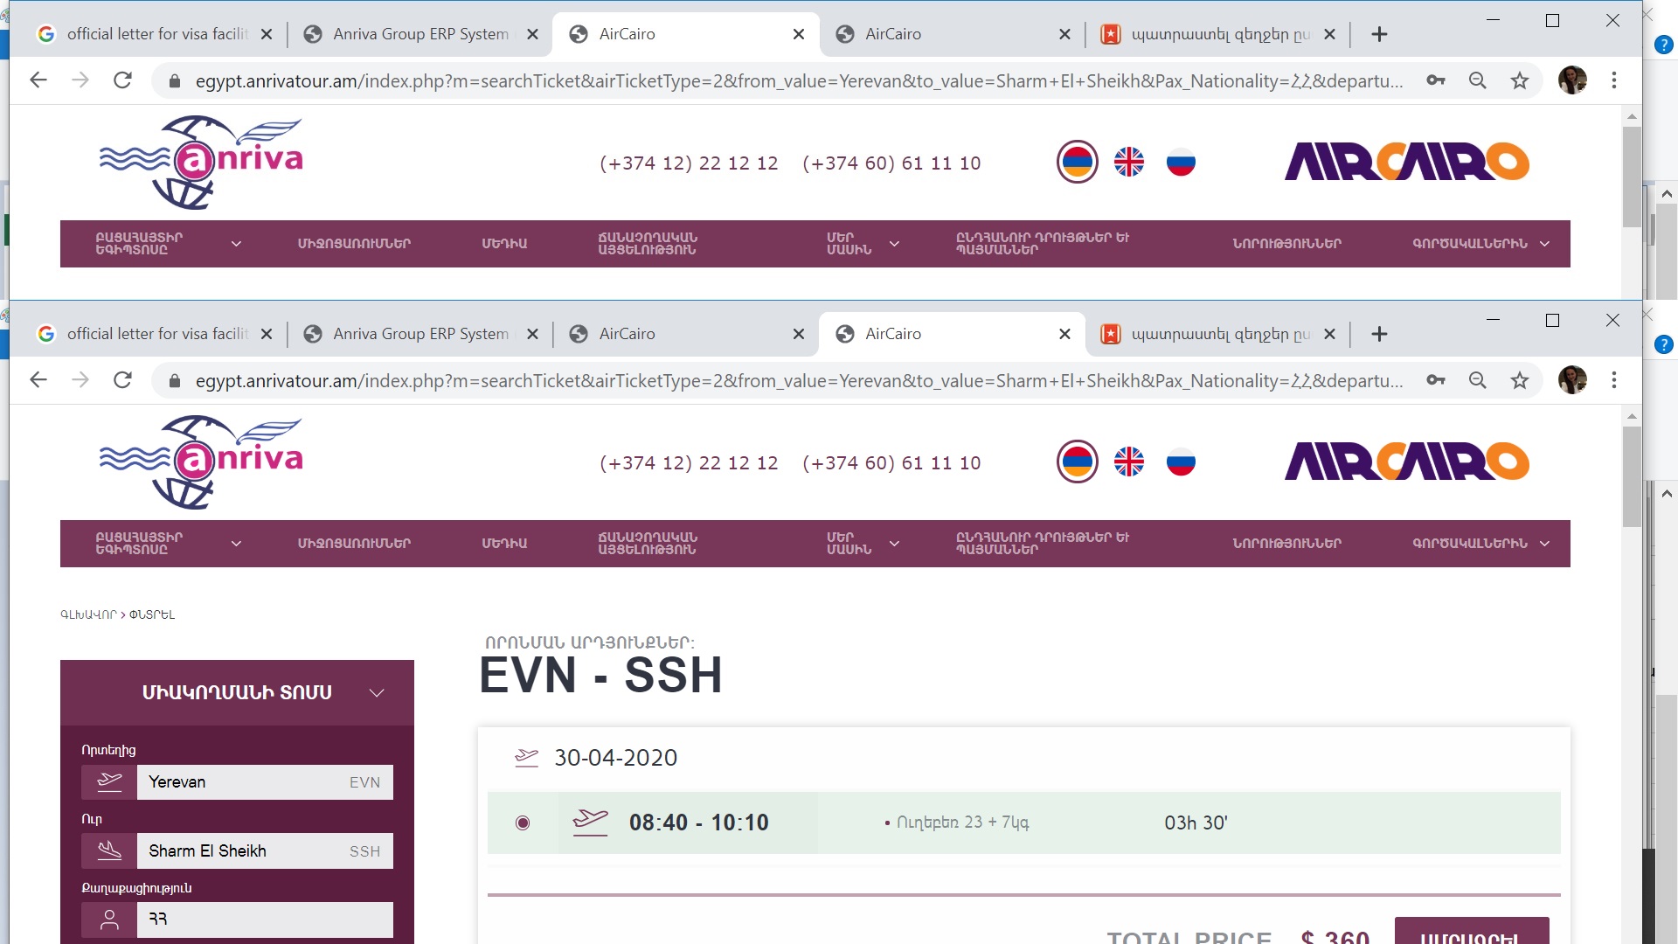
Task: Open new tab in rear browser window
Action: [x=1379, y=34]
